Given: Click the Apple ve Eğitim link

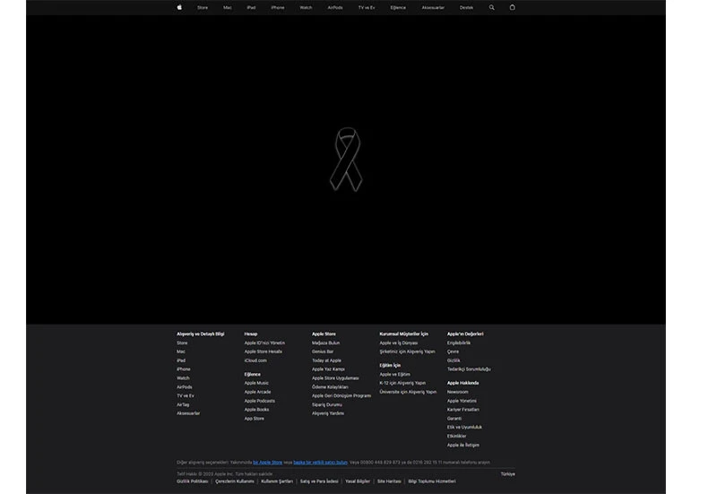Looking at the screenshot, I should click(394, 374).
